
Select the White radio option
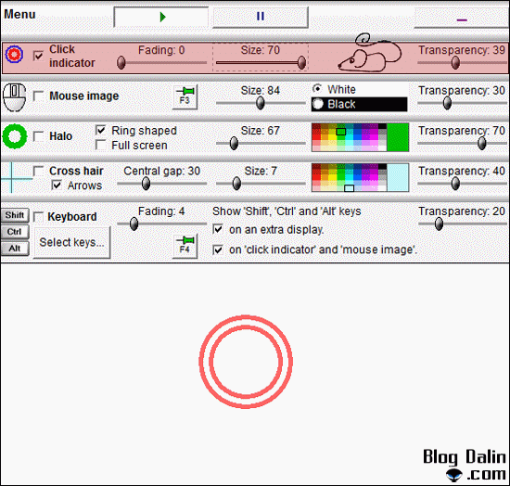tap(334, 89)
